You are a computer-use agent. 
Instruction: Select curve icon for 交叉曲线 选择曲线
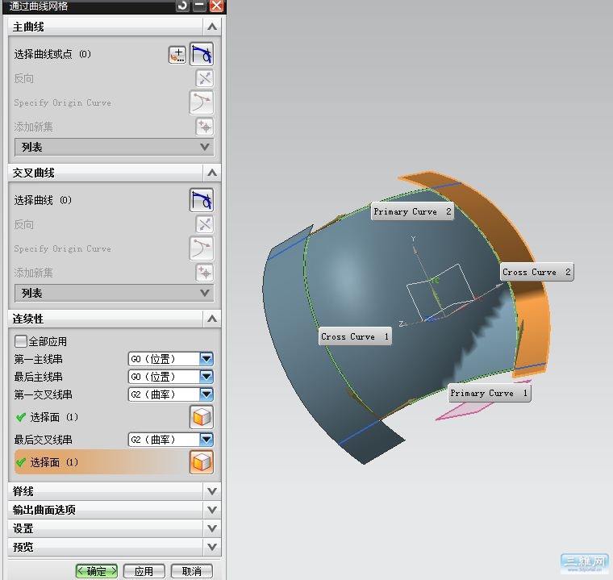coord(202,200)
